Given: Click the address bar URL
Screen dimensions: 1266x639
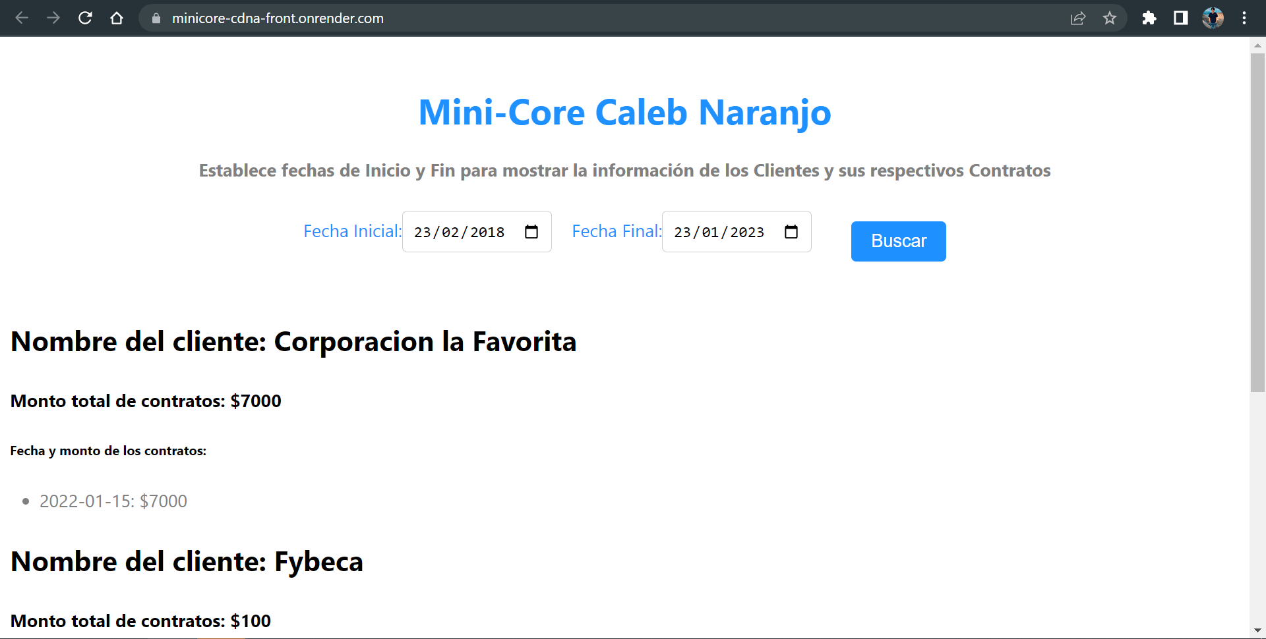Looking at the screenshot, I should [277, 18].
